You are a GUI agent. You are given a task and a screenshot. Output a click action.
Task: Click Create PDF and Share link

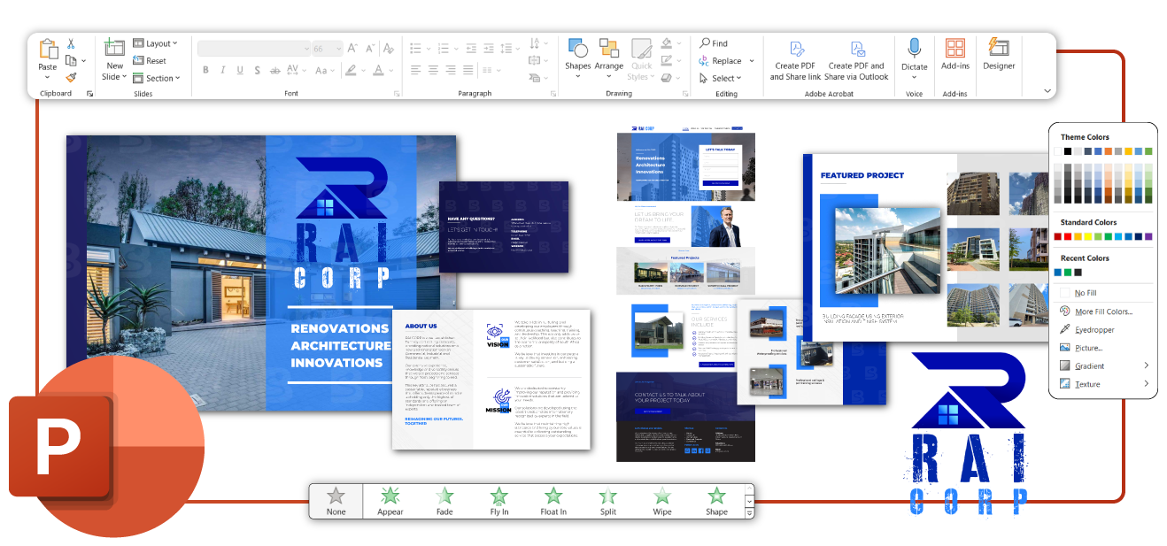[x=795, y=58]
